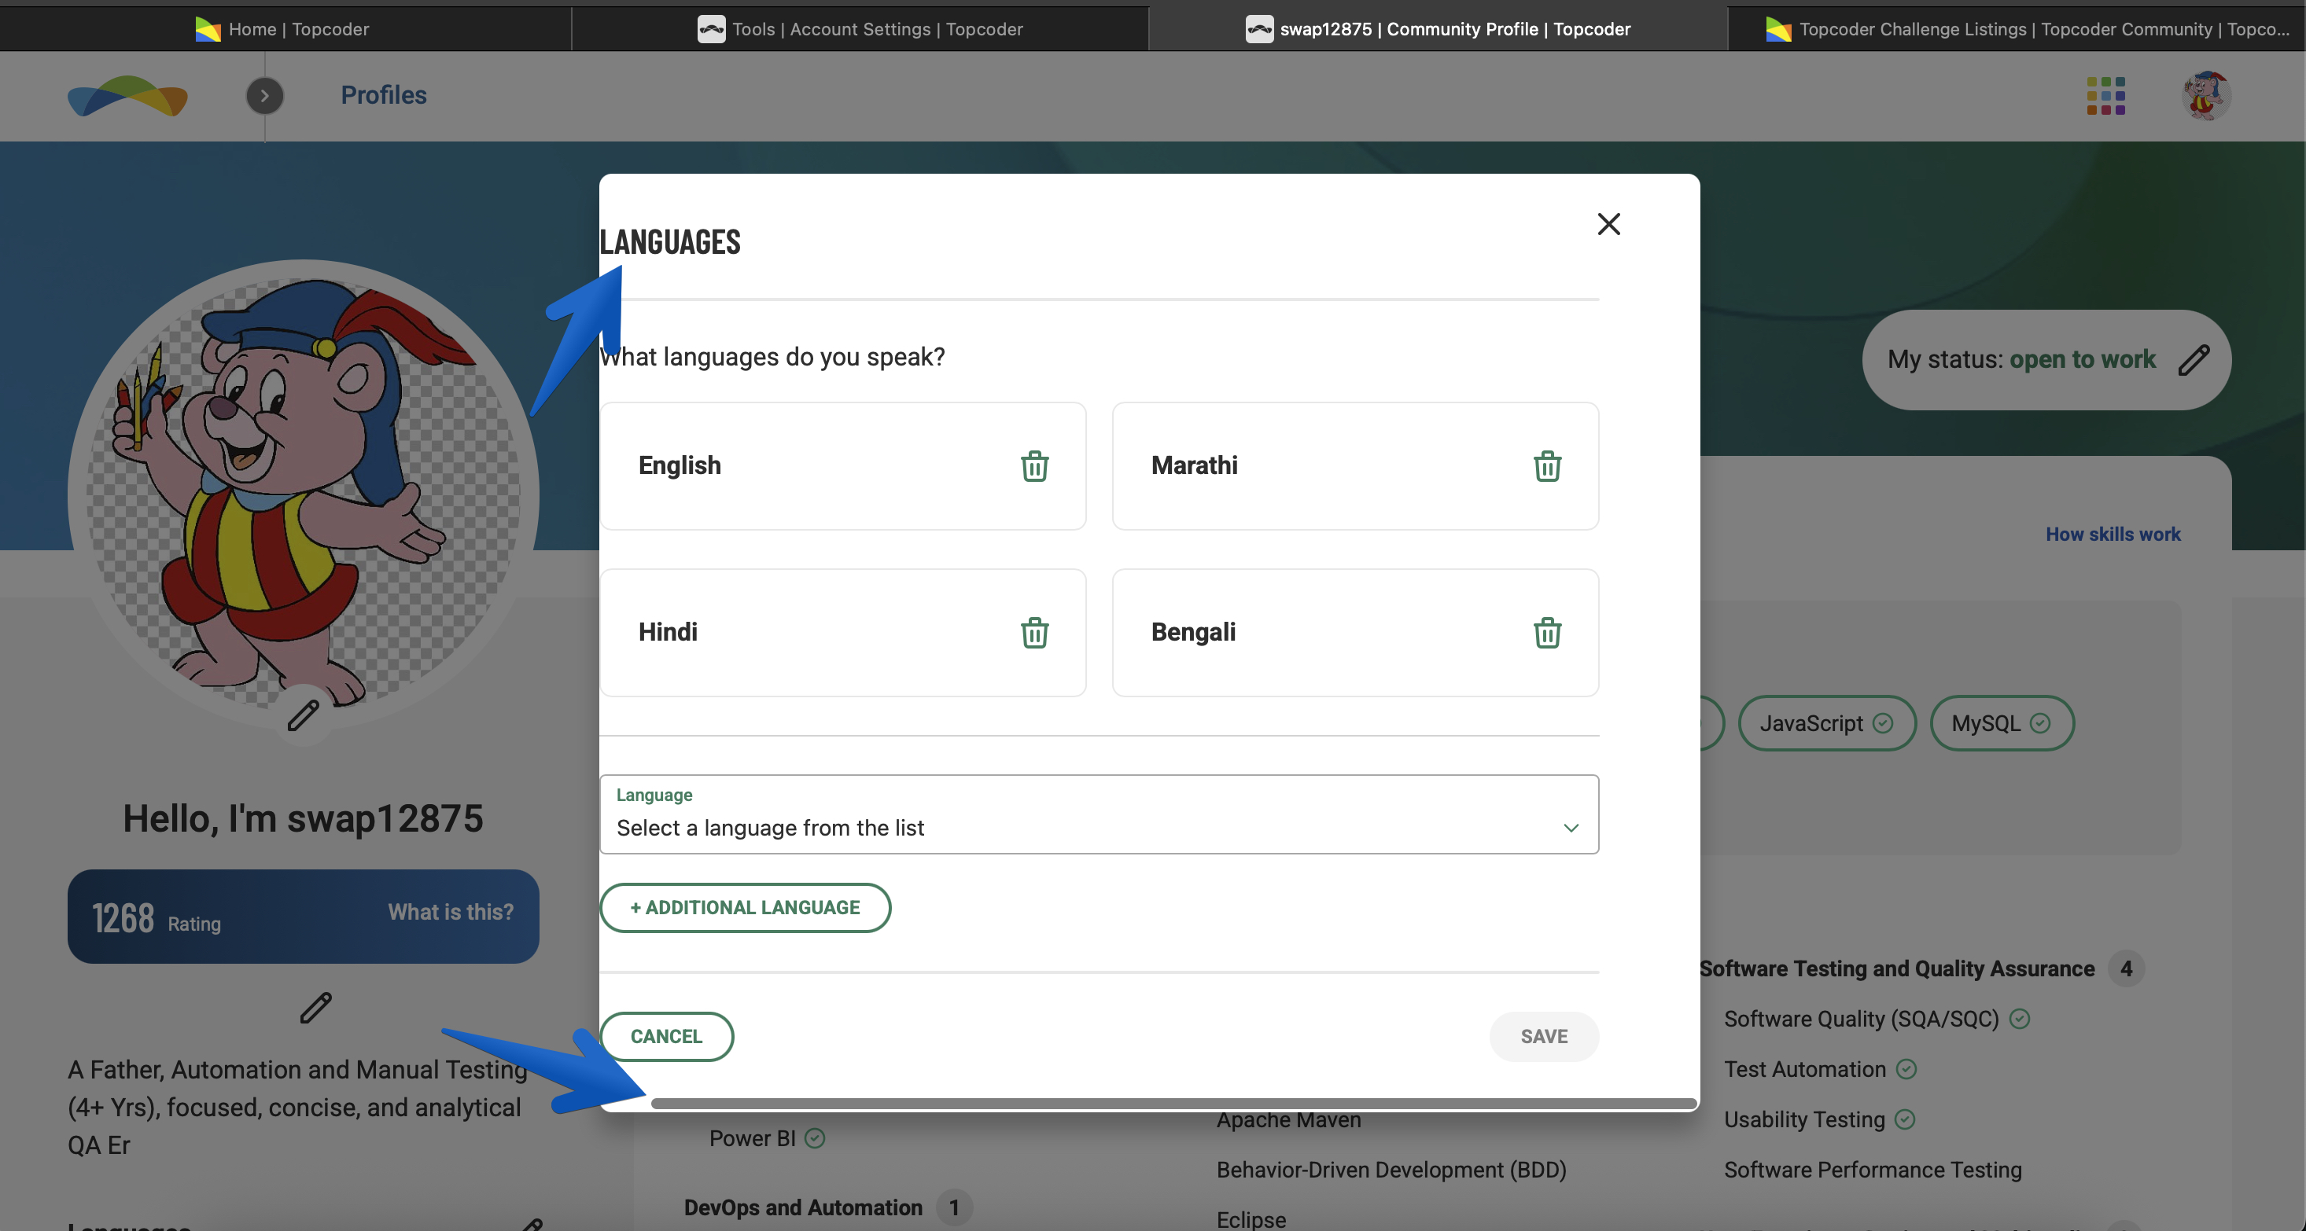The width and height of the screenshot is (2306, 1231).
Task: Expand the navigation chevron beside Profiles
Action: coord(264,96)
